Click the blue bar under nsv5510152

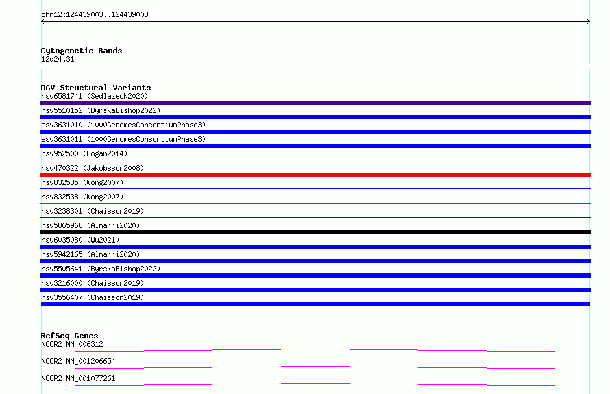pyautogui.click(x=315, y=117)
